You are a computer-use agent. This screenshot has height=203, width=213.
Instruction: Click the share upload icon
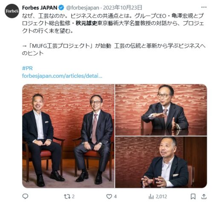(204, 197)
